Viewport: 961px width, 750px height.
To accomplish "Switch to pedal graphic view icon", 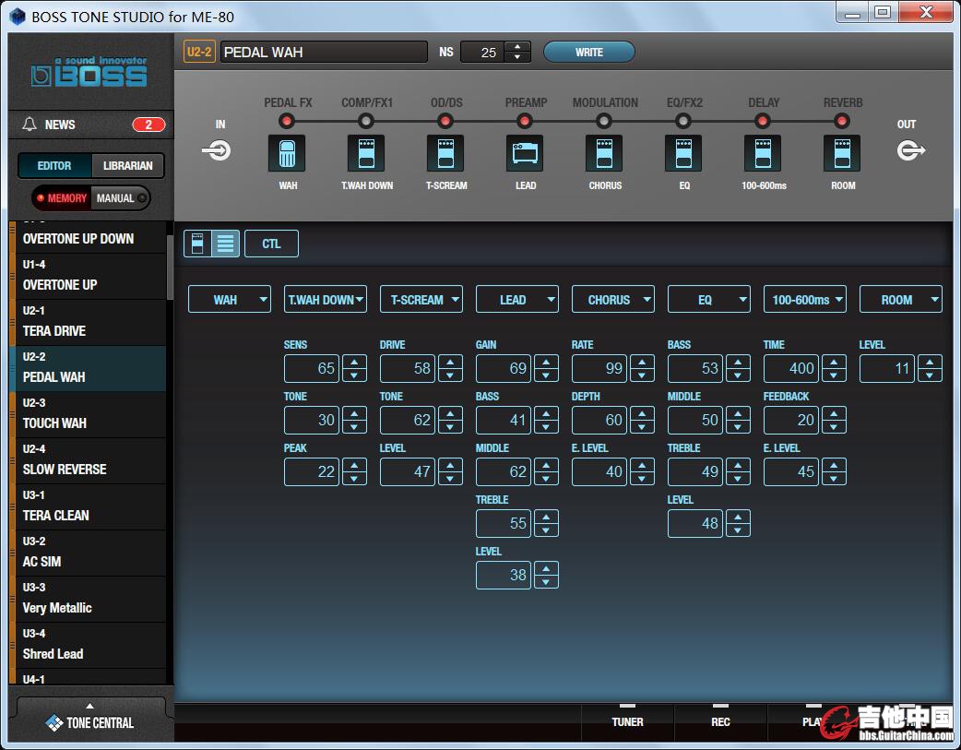I will [197, 244].
